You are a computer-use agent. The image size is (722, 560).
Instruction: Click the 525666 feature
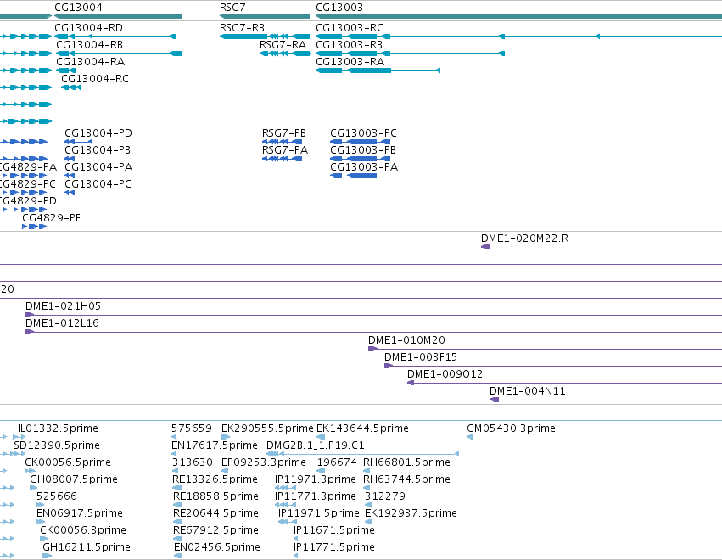point(40,505)
